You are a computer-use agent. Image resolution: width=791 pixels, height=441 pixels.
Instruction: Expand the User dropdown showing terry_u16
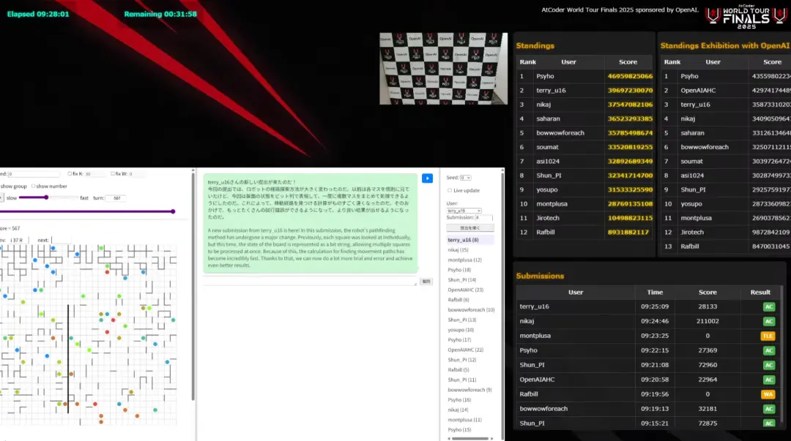(464, 211)
